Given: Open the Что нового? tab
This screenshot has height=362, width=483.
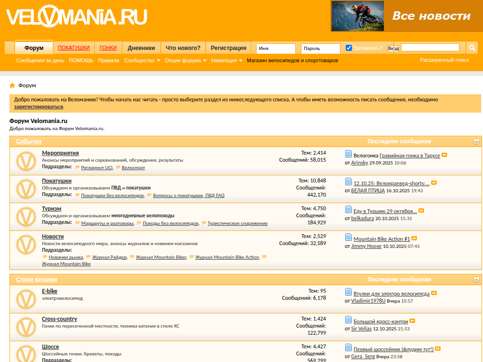Looking at the screenshot, I should [183, 48].
